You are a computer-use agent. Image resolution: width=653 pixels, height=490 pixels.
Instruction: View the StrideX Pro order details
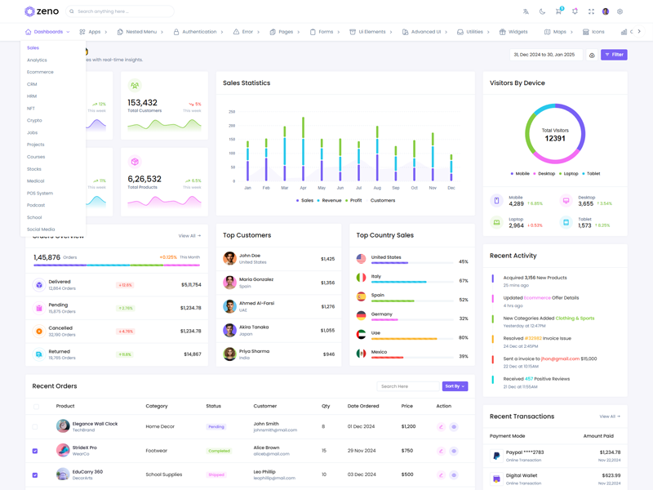pos(454,451)
